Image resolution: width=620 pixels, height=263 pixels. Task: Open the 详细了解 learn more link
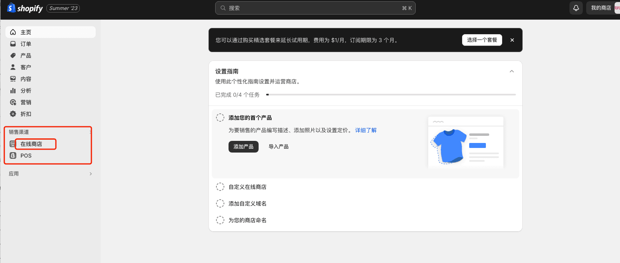pyautogui.click(x=366, y=130)
